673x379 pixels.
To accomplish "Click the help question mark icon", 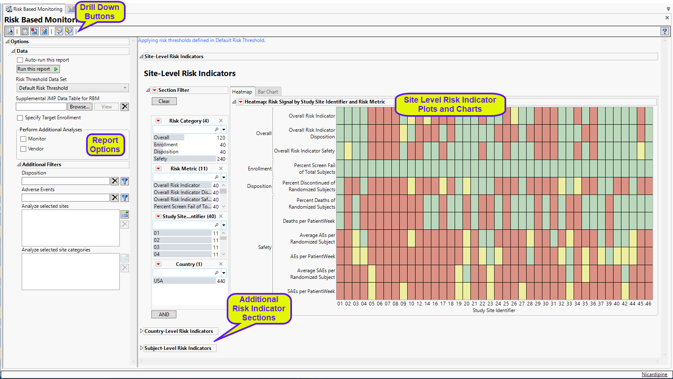I will point(664,31).
